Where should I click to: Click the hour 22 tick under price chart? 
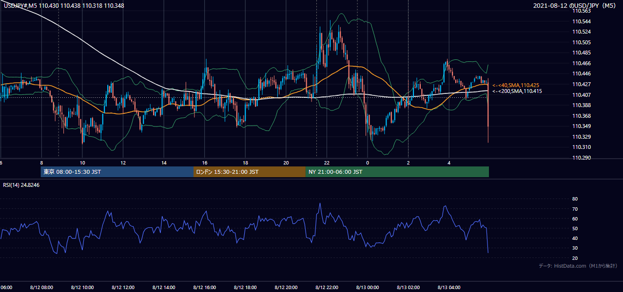(x=327, y=163)
